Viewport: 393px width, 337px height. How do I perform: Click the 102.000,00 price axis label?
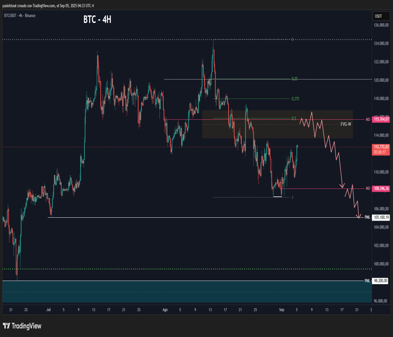point(381,246)
